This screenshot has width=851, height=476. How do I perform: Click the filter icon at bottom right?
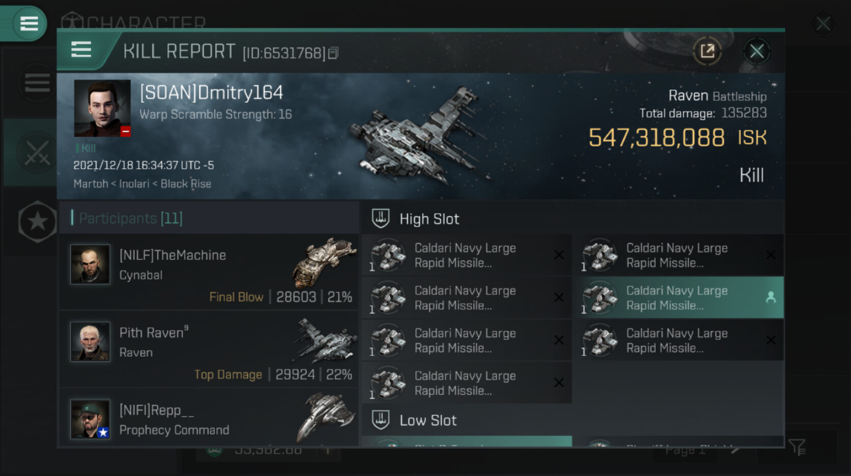(797, 448)
